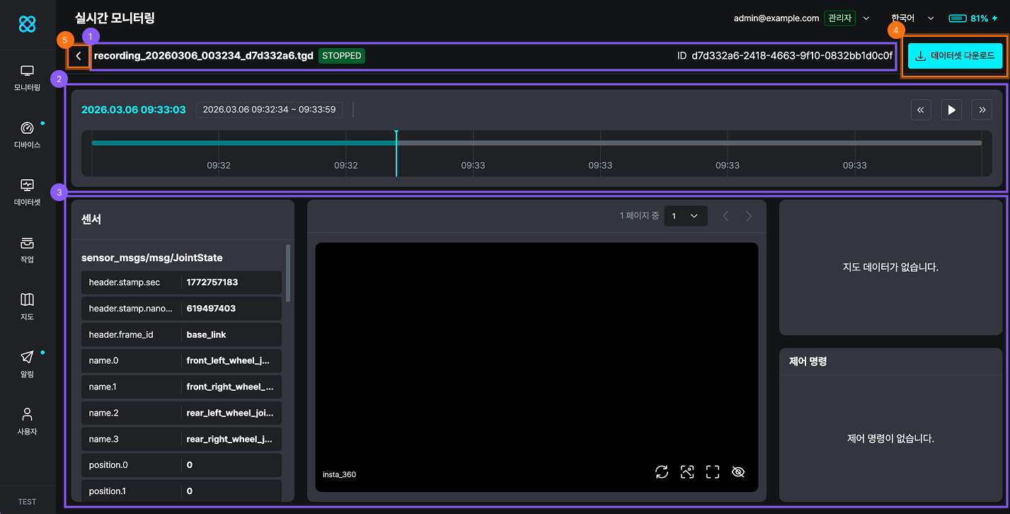1010x514 pixels.
Task: Click the 데이터셋 다운로드 button
Action: (955, 56)
